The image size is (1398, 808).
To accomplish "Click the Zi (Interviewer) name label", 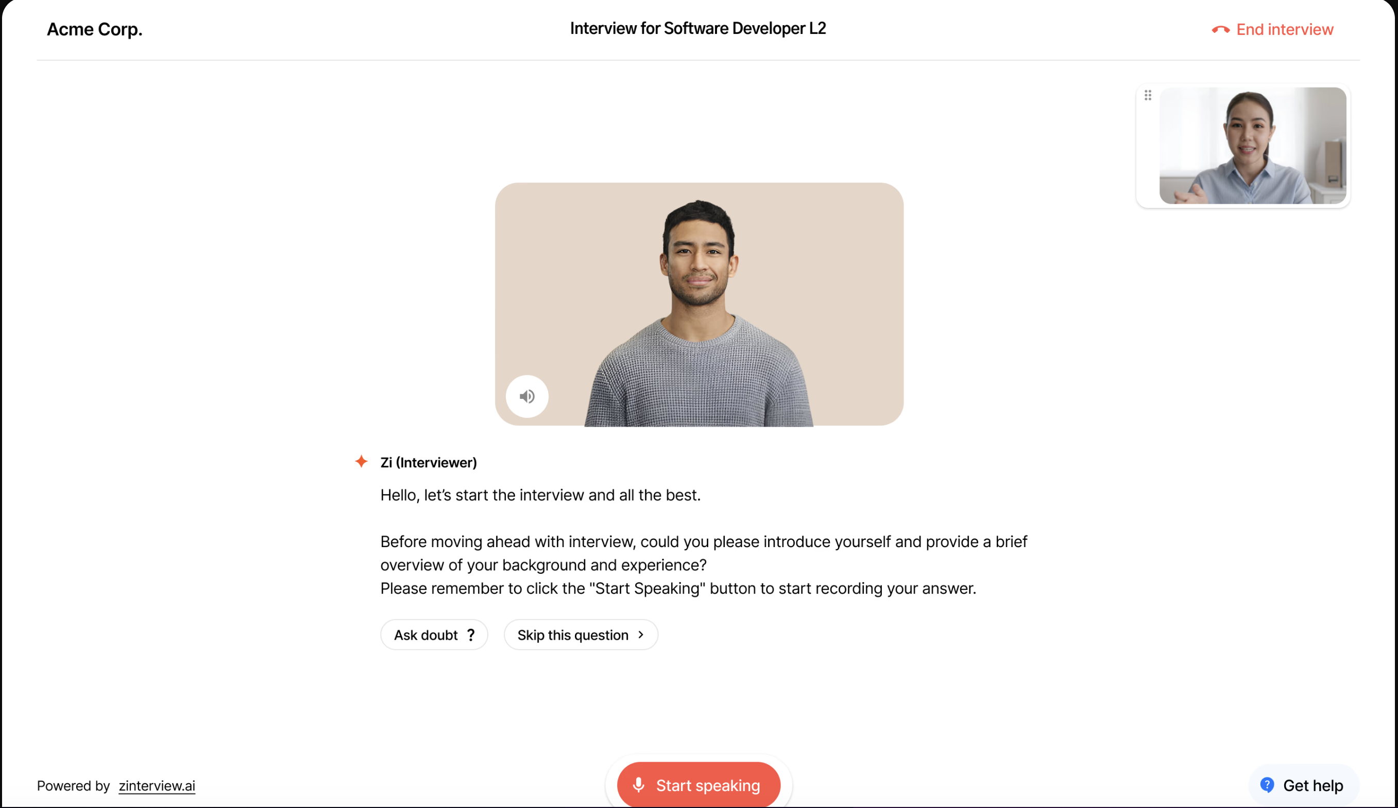I will click(428, 462).
